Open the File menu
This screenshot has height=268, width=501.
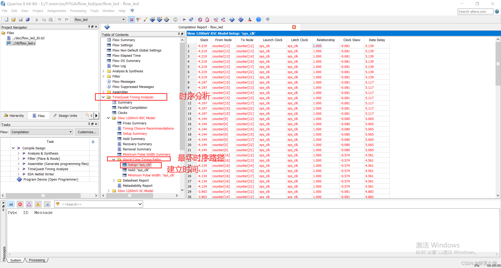tap(5, 11)
